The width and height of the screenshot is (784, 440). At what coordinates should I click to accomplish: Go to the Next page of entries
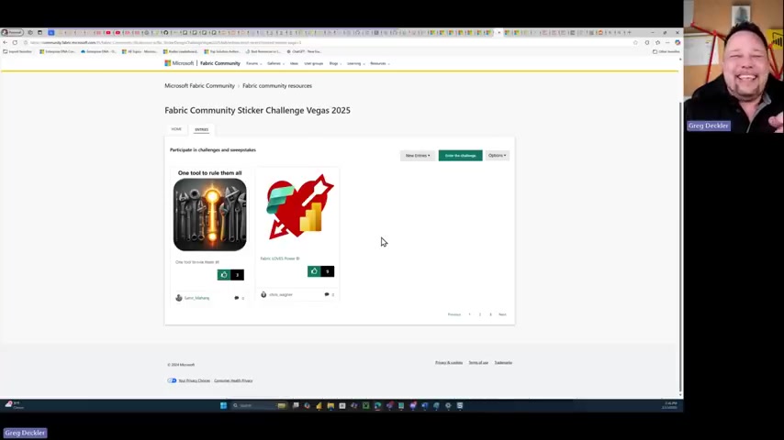[502, 314]
